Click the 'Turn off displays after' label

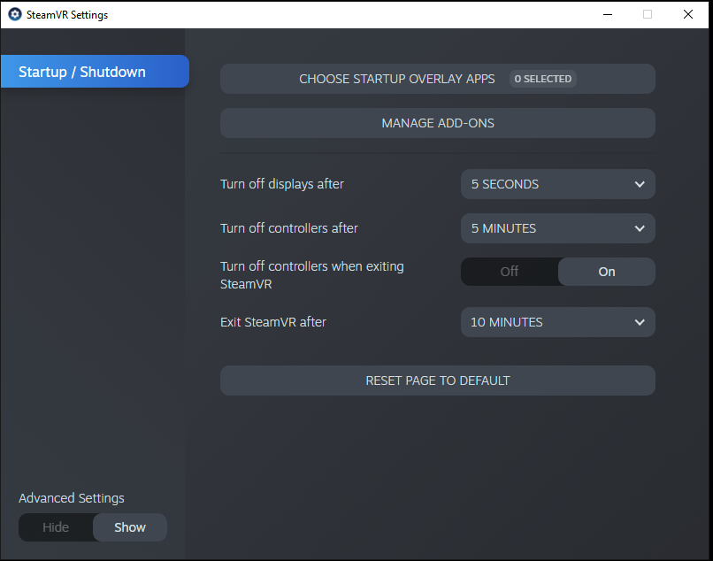(282, 184)
